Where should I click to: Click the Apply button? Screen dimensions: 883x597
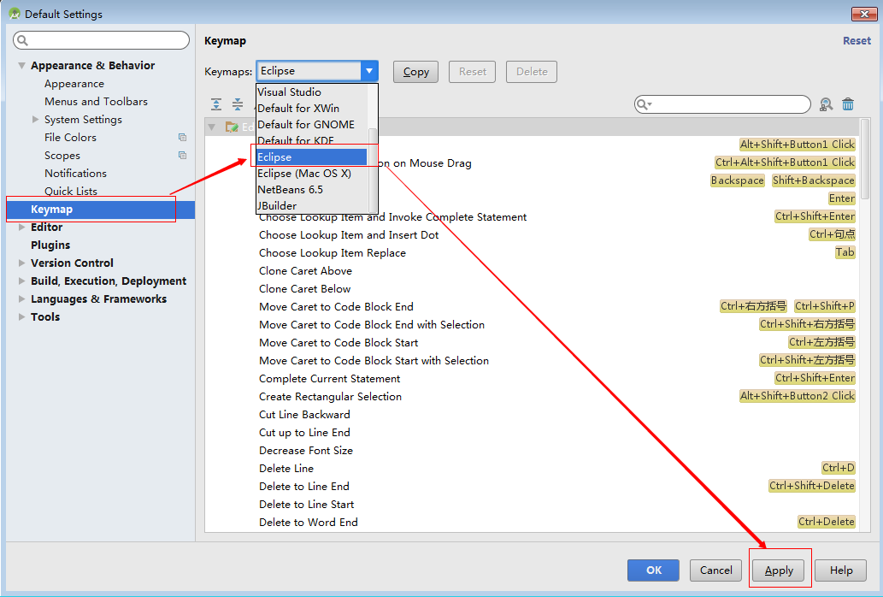click(x=779, y=570)
